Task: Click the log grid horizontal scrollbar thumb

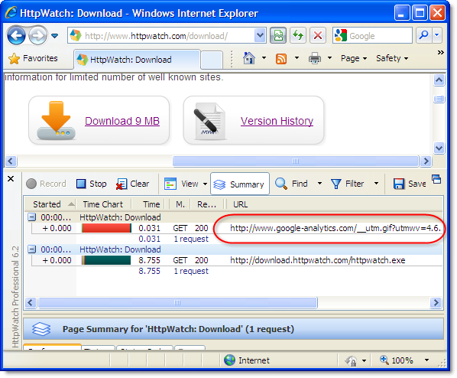Action: pos(177,303)
